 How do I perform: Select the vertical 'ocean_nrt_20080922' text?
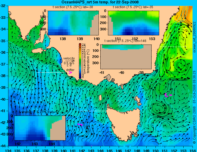[x=194, y=37]
